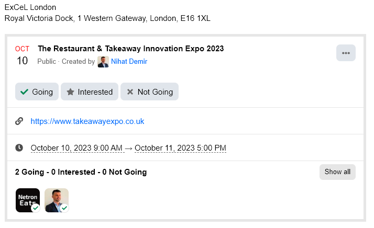The width and height of the screenshot is (374, 228).
Task: Click the clock icon beside event time
Action: coord(19,148)
